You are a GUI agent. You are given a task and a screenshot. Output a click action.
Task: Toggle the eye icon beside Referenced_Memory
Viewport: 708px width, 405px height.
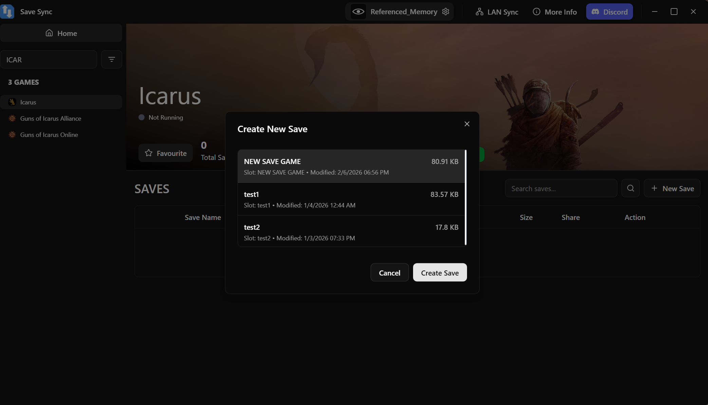coord(358,12)
